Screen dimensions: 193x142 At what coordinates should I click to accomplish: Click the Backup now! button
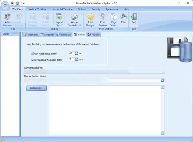point(36,88)
